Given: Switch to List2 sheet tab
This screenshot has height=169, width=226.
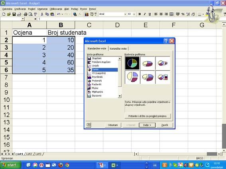Looking at the screenshot, I should click(x=29, y=154).
